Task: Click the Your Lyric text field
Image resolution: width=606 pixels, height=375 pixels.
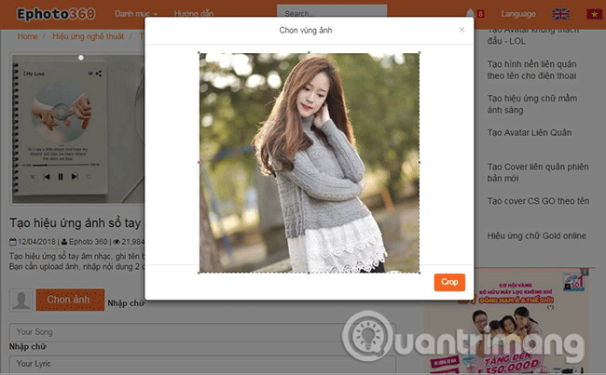Action: click(75, 364)
